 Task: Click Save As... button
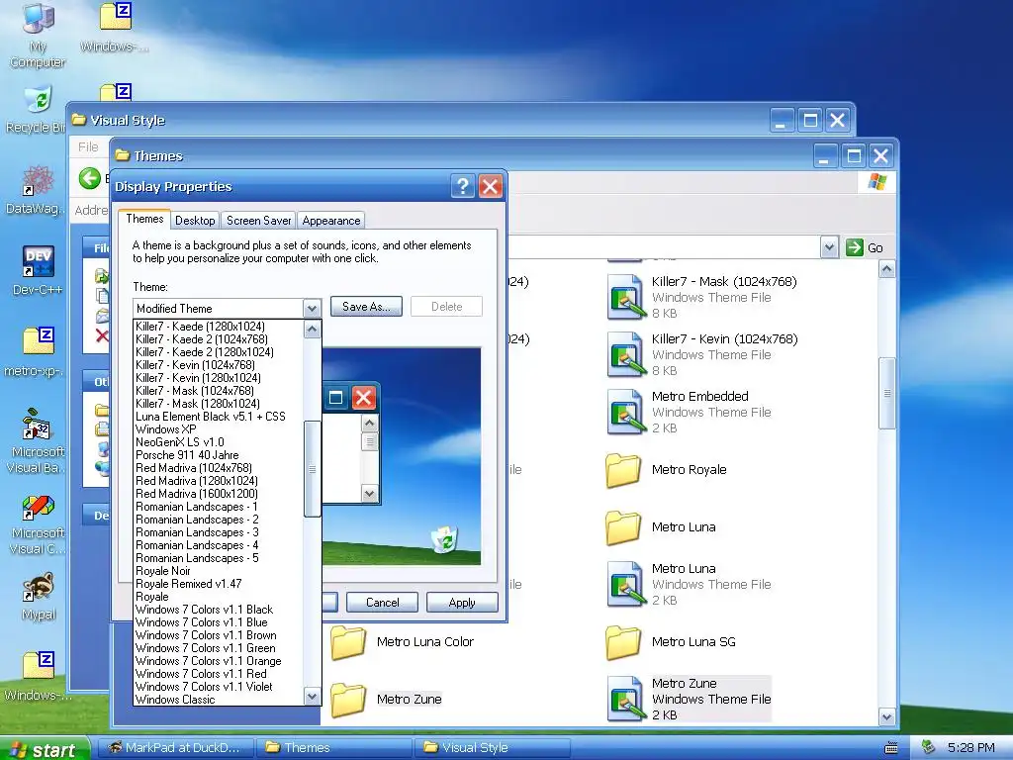click(x=366, y=307)
